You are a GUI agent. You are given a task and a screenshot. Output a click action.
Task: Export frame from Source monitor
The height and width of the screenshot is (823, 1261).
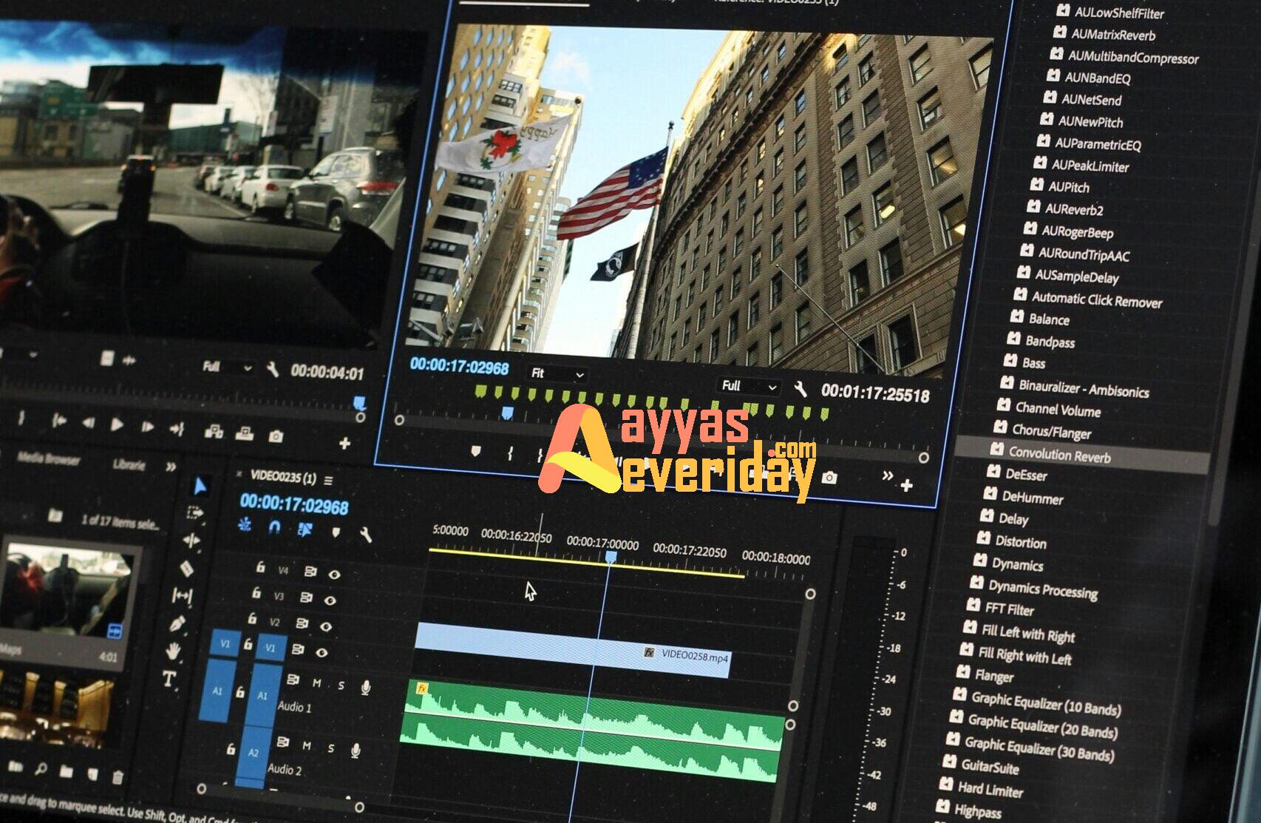tap(276, 436)
